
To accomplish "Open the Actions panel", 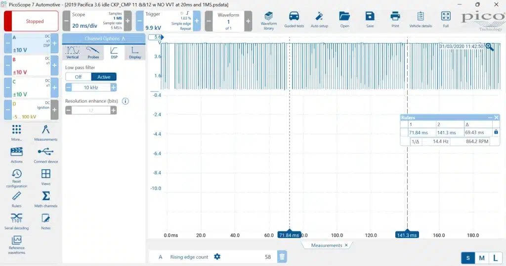I will click(x=16, y=155).
